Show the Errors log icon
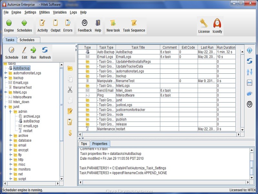 68,23
